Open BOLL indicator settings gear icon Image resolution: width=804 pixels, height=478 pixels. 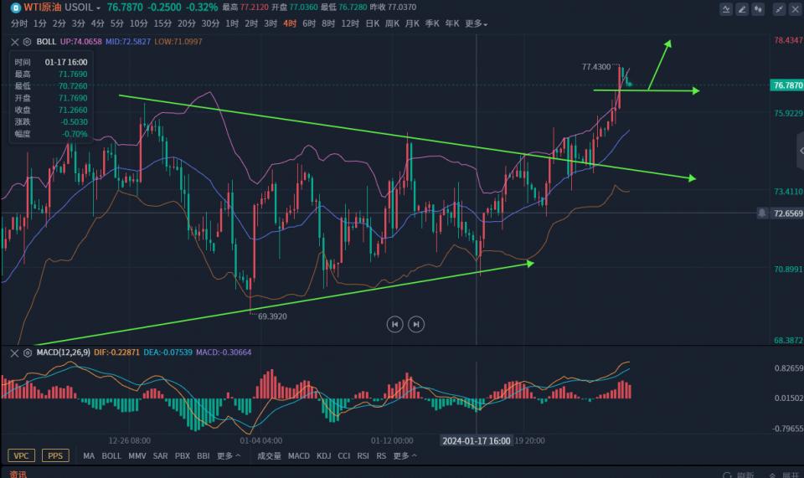(x=27, y=42)
